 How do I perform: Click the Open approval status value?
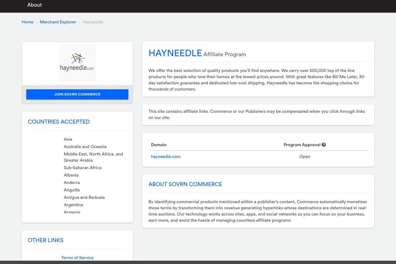[305, 157]
